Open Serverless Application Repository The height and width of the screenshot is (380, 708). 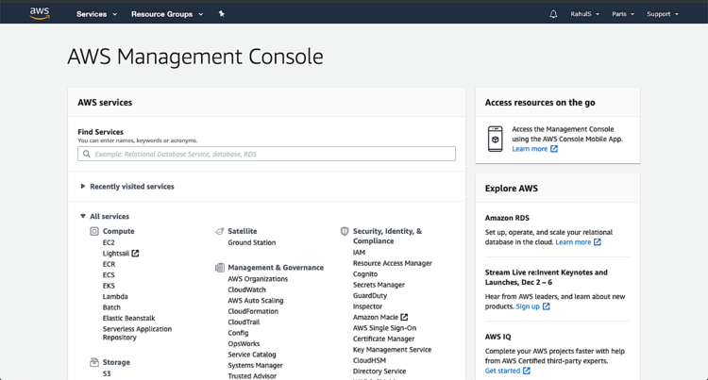pos(137,333)
